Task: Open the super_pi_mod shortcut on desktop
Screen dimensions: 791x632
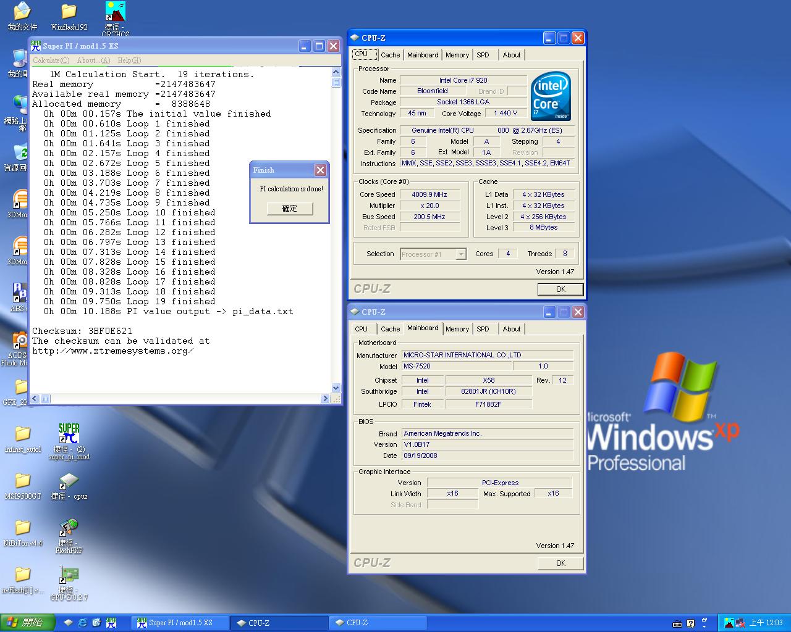Action: point(69,441)
